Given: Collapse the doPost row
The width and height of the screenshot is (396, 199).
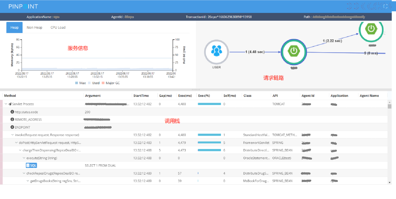Looking at the screenshot, I should [x=16, y=142].
